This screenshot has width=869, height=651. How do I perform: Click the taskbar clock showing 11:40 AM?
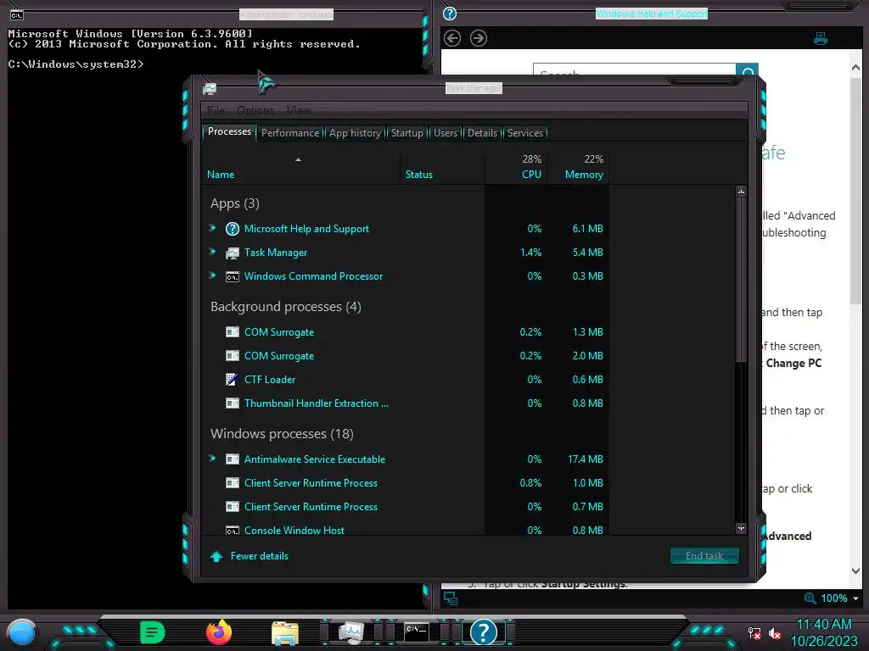[x=823, y=625]
